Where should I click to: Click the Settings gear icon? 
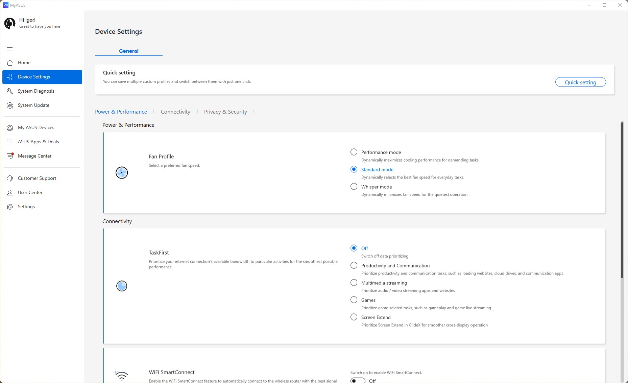pyautogui.click(x=10, y=207)
